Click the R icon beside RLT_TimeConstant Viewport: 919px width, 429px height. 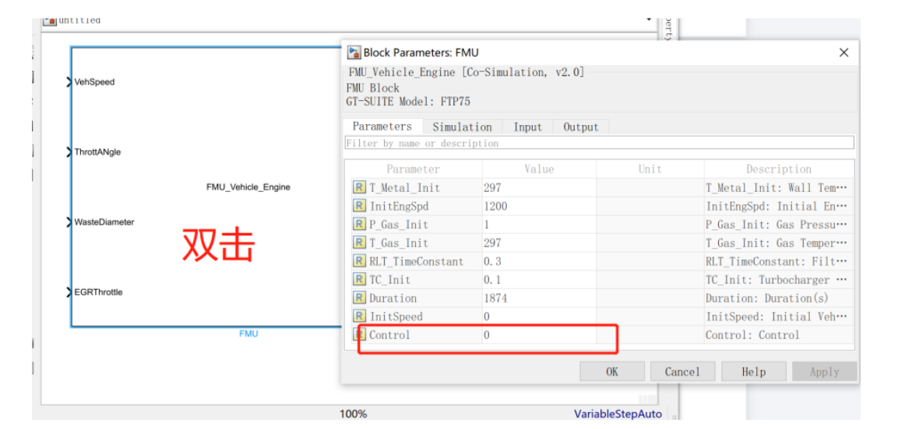[x=359, y=261]
